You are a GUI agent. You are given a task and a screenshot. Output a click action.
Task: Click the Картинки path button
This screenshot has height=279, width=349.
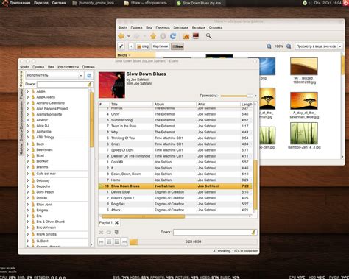[x=161, y=46]
